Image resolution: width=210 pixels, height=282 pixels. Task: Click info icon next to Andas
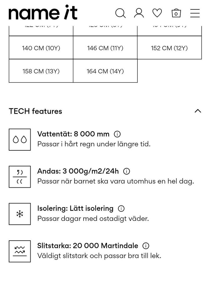[127, 171]
